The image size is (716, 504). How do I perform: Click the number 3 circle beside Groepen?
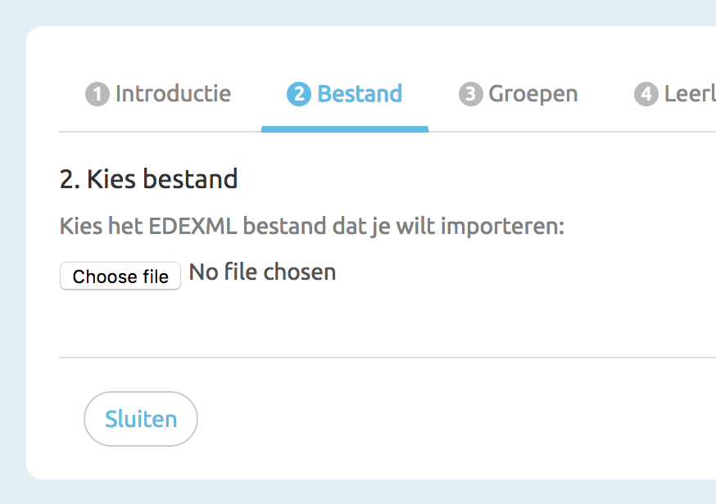(470, 95)
